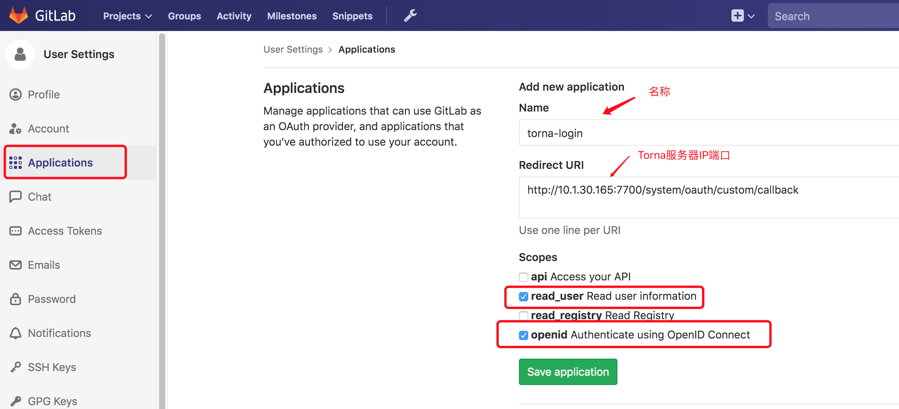Select Milestones in the top navigation
This screenshot has width=899, height=409.
pos(292,16)
